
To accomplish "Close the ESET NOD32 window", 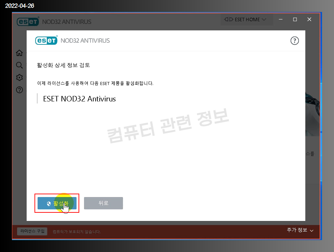I will coord(309,19).
